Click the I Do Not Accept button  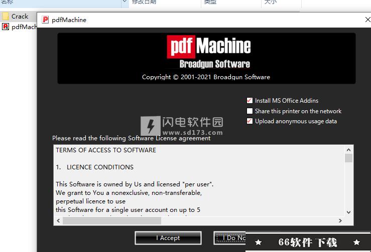229,238
